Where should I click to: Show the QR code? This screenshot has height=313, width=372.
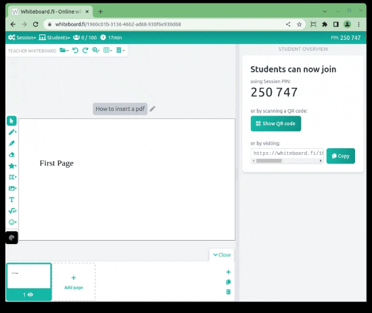pos(276,124)
